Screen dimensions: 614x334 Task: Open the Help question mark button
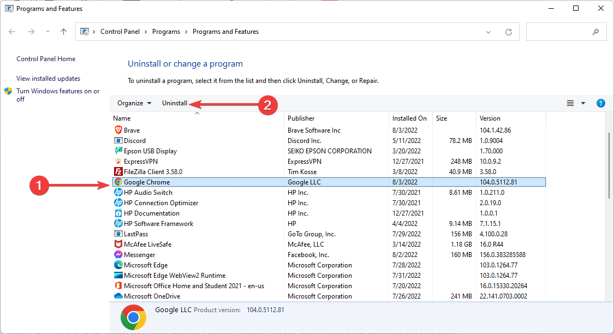[x=601, y=103]
